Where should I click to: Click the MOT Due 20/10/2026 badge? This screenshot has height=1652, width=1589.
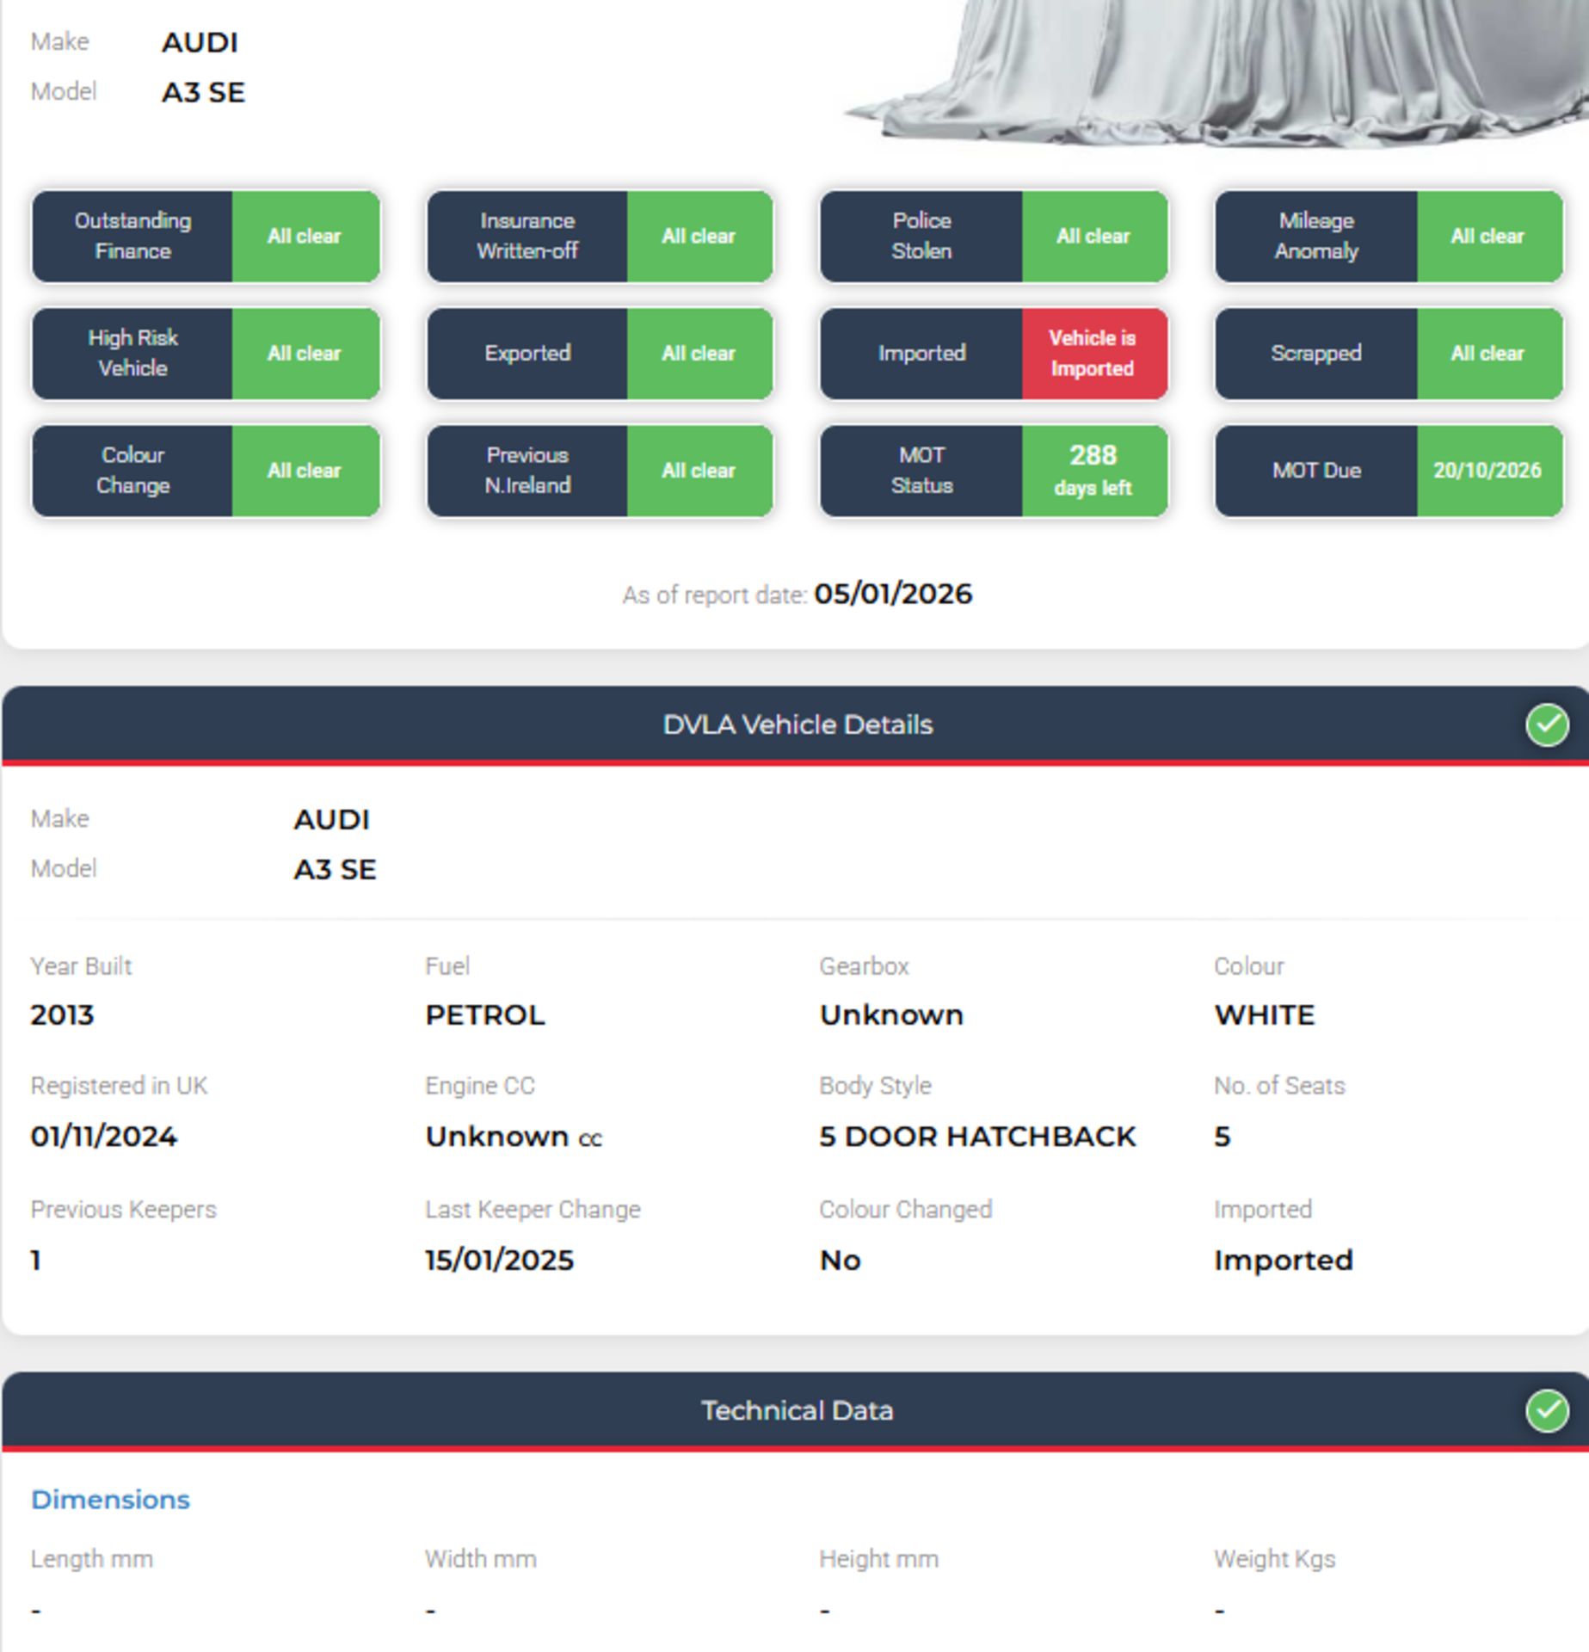tap(1388, 471)
